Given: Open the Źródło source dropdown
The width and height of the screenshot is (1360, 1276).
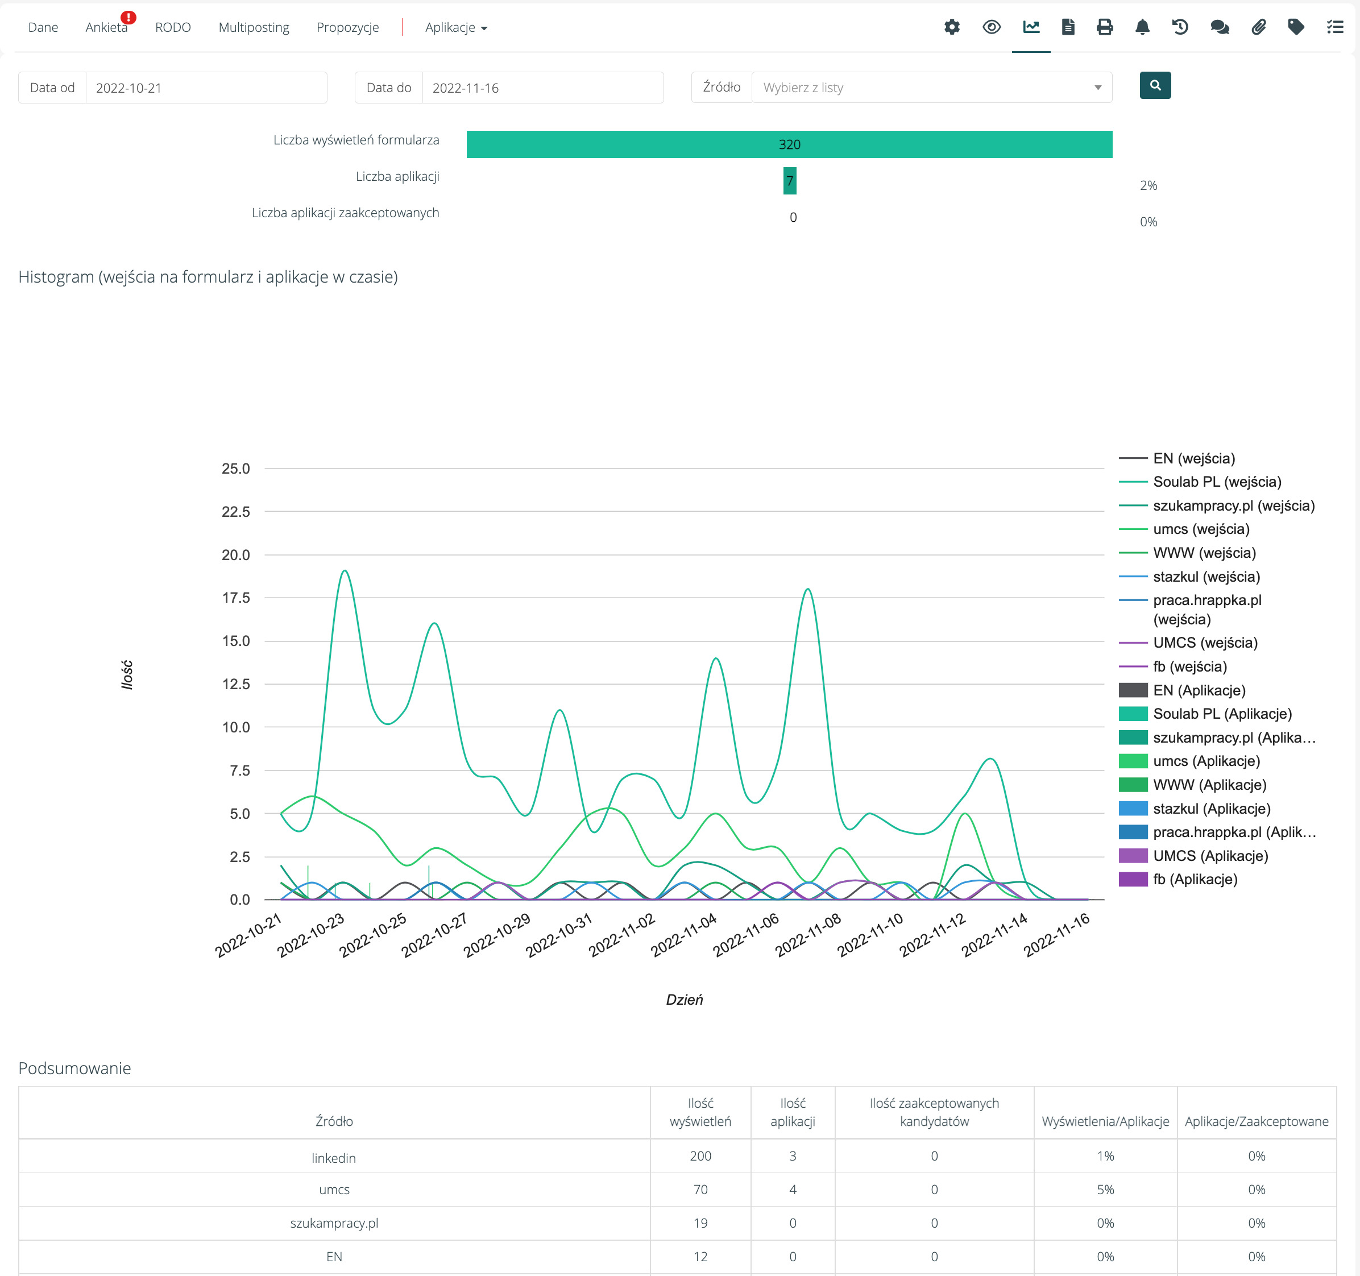Looking at the screenshot, I should [931, 88].
